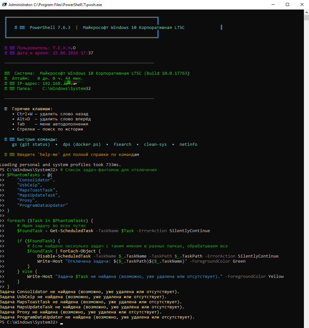Click the 'Пользователь: T.E.X.H.O' line
The height and width of the screenshot is (328, 309).
pyautogui.click(x=40, y=48)
